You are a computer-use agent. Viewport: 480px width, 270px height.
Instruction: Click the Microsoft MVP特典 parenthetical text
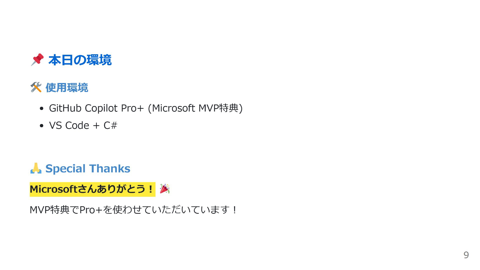point(195,108)
